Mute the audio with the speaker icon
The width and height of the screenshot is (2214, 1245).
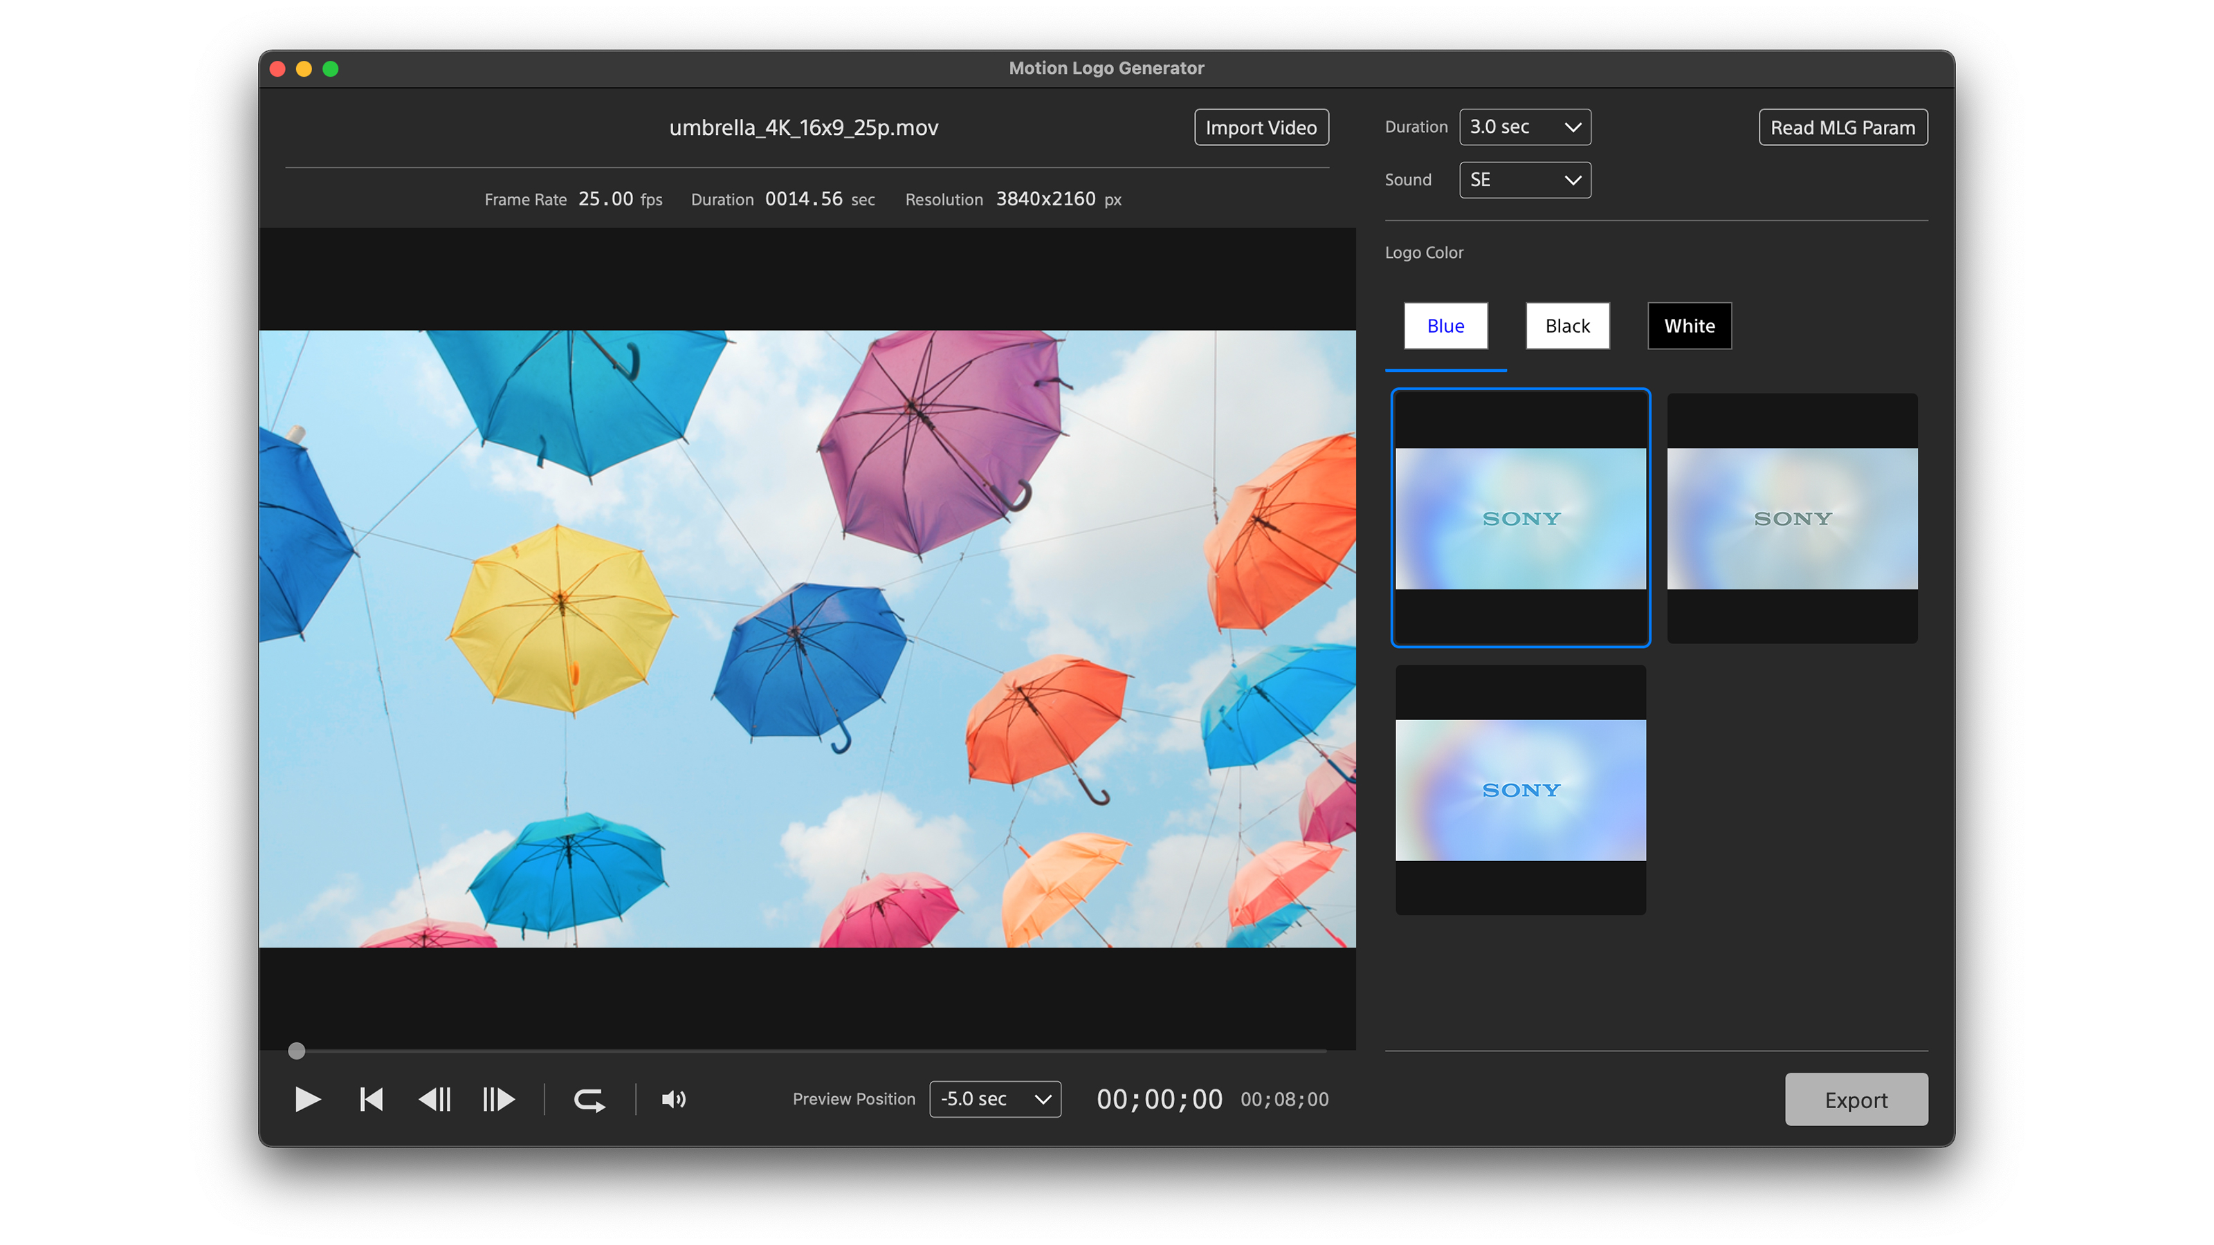674,1099
